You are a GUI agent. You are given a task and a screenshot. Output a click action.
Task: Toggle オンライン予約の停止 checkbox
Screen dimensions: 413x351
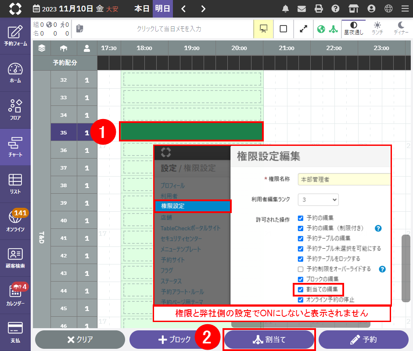(301, 300)
